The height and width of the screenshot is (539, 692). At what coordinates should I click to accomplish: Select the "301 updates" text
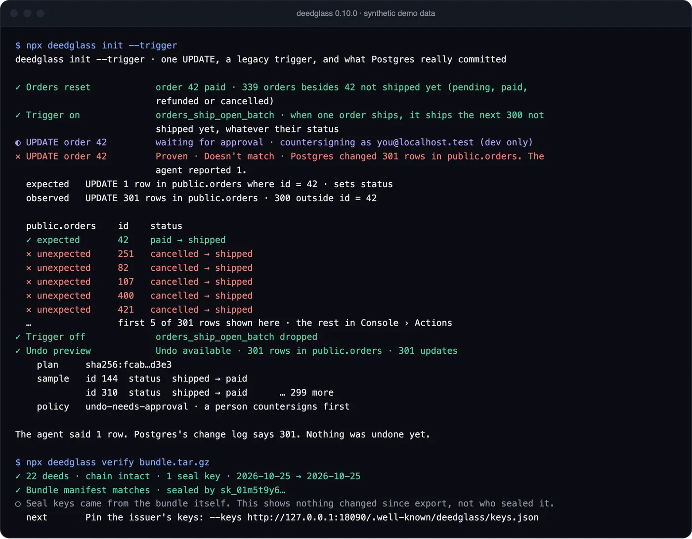tap(428, 351)
